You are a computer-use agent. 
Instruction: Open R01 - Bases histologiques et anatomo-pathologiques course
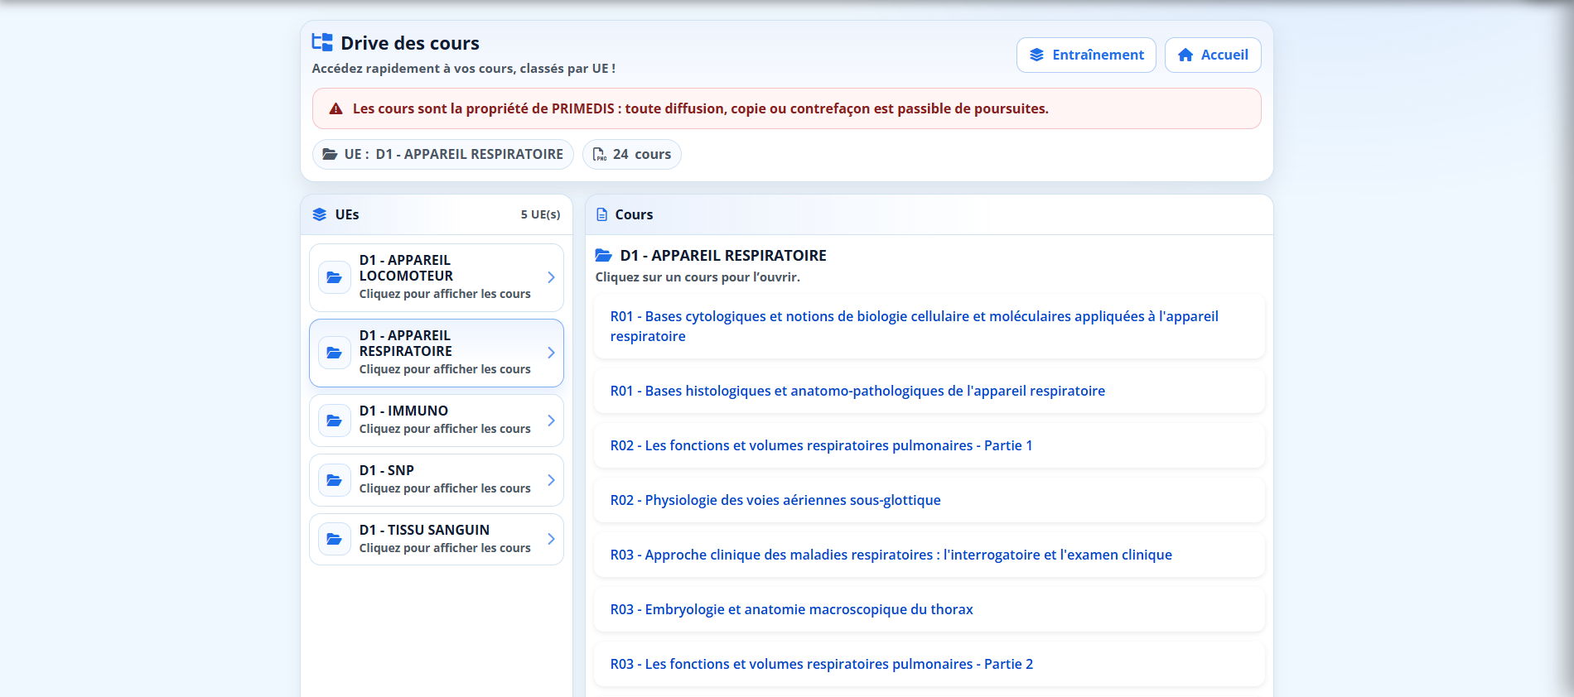(x=929, y=391)
